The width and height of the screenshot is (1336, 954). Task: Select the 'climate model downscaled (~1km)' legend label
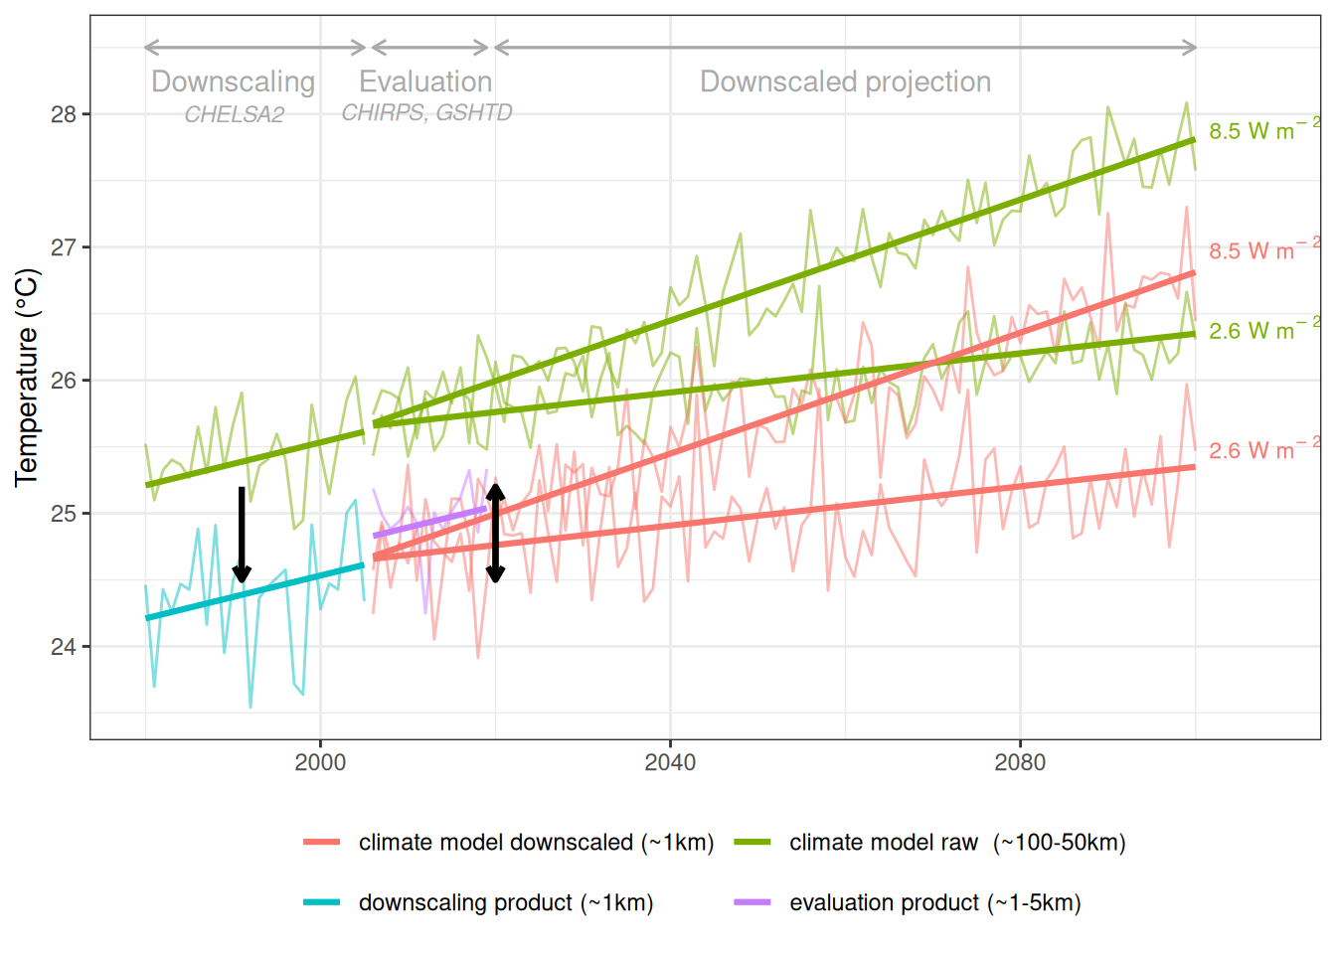[536, 843]
